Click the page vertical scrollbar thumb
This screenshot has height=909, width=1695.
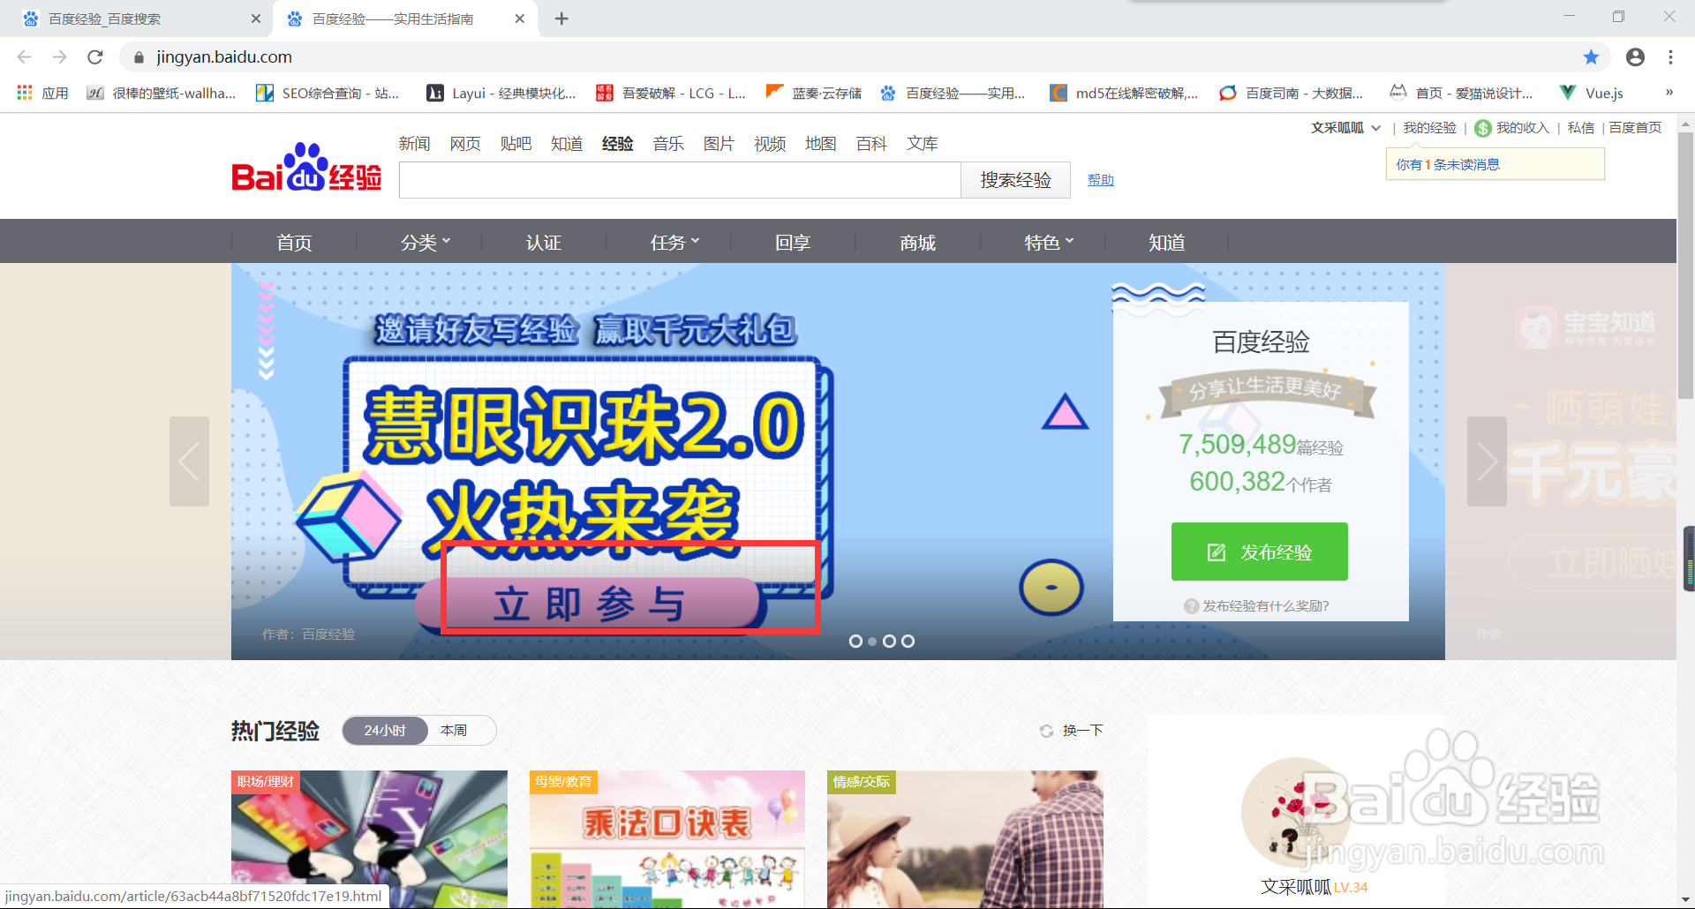point(1685,265)
